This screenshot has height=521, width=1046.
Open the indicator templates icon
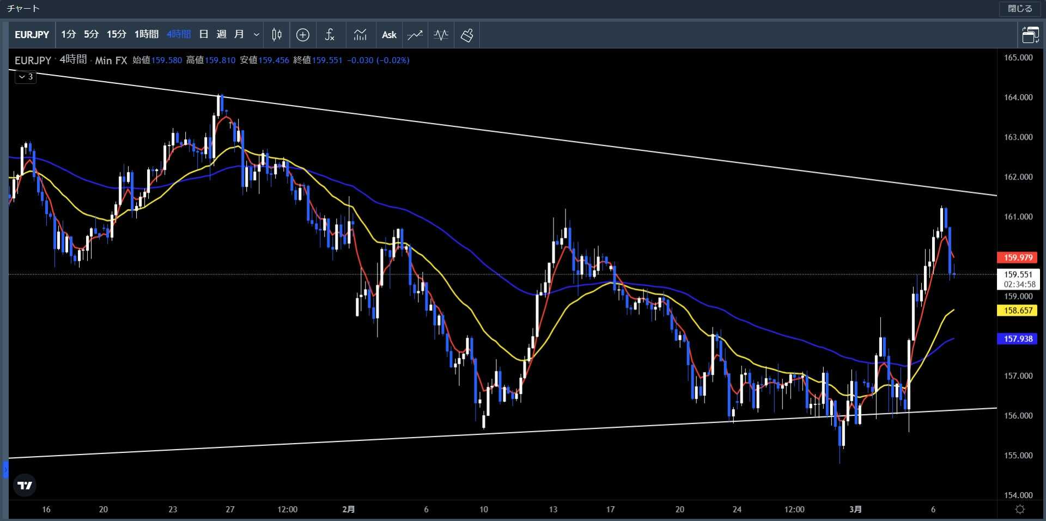(360, 35)
